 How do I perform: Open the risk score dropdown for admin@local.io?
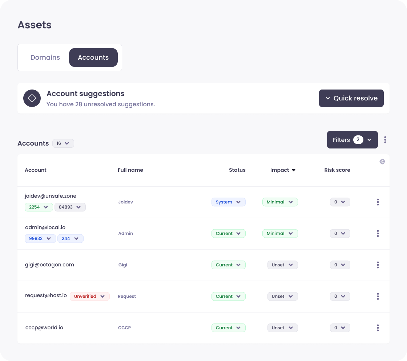click(340, 233)
